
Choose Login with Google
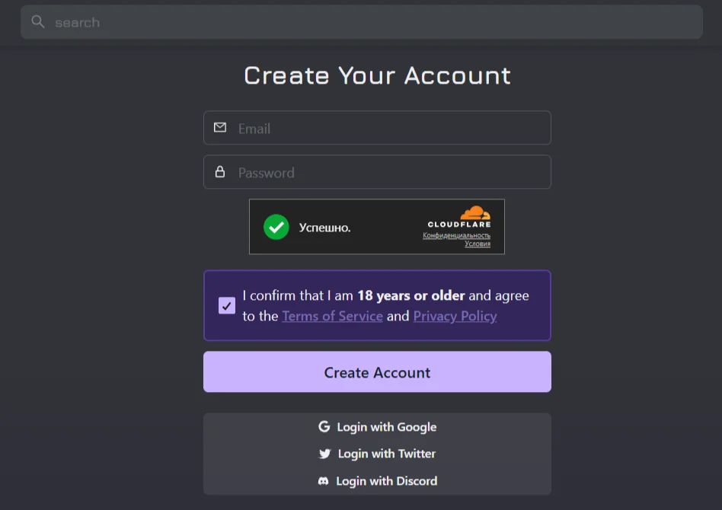[x=377, y=427]
